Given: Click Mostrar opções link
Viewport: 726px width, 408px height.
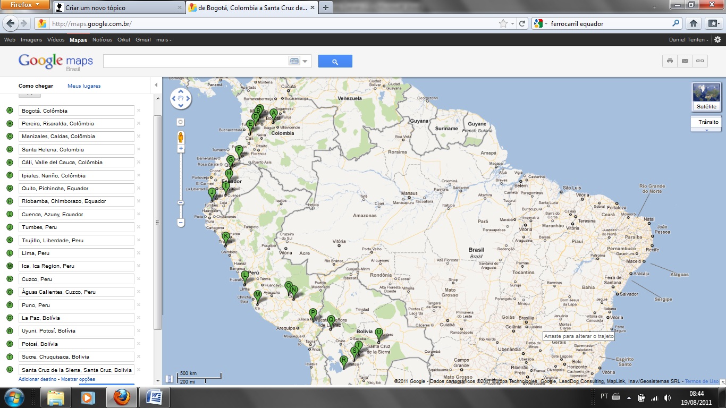Looking at the screenshot, I should [78, 379].
